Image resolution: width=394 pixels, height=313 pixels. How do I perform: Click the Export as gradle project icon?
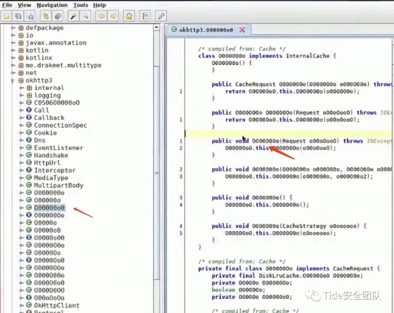[30, 16]
